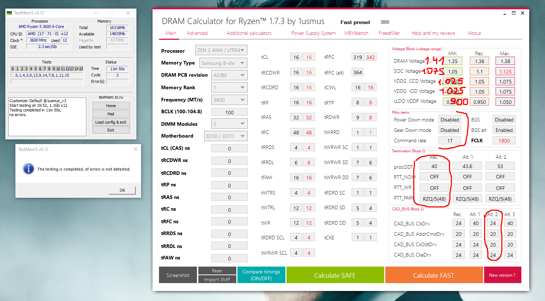
Task: Click the Command rate 1T value
Action: (450, 140)
